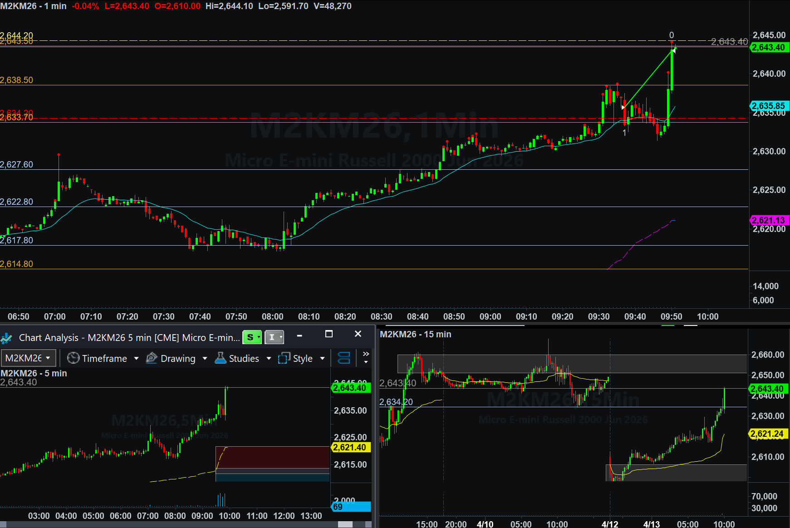Viewport: 790px width, 528px height.
Task: Maximize the Chart Analysis window
Action: [x=329, y=334]
